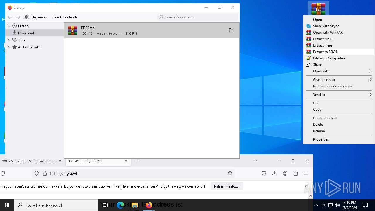Image resolution: width=375 pixels, height=211 pixels.
Task: Open File Explorer from taskbar
Action: pyautogui.click(x=134, y=205)
